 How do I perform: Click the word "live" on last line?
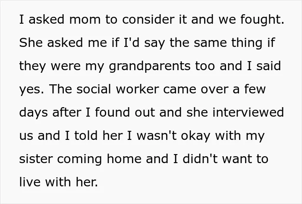pyautogui.click(x=30, y=182)
